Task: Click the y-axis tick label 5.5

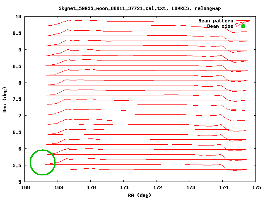Action: [x=17, y=165]
